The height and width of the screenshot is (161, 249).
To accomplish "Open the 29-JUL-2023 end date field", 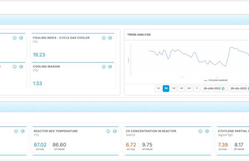I will 239,88.
